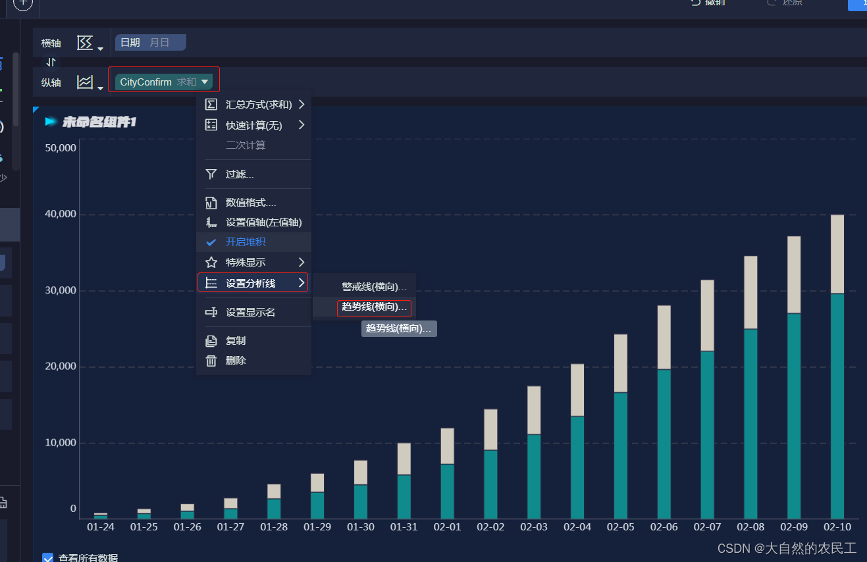The image size is (867, 562).
Task: Open the 纵轴 chart type dropdown
Action: (x=90, y=83)
